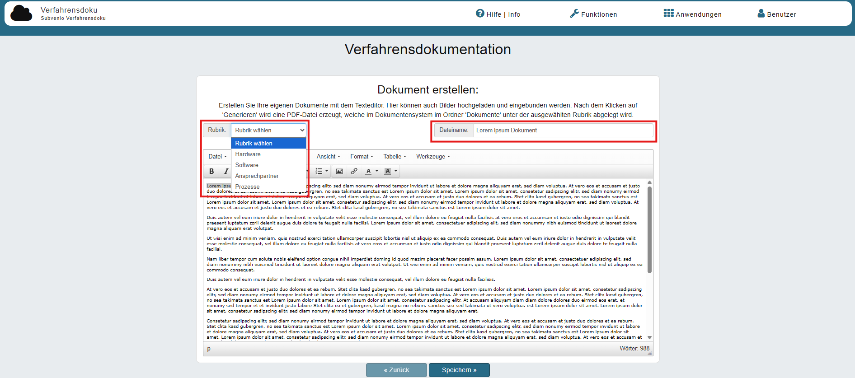Image resolution: width=855 pixels, height=378 pixels.
Task: Click the background color icon
Action: pyautogui.click(x=387, y=171)
